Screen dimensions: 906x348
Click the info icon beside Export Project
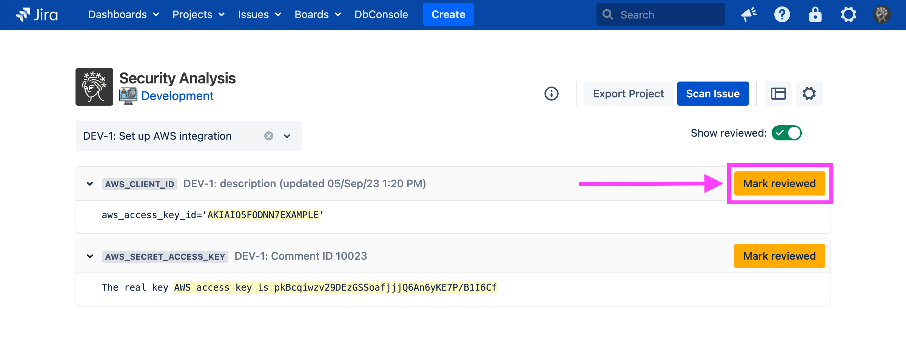pyautogui.click(x=551, y=94)
